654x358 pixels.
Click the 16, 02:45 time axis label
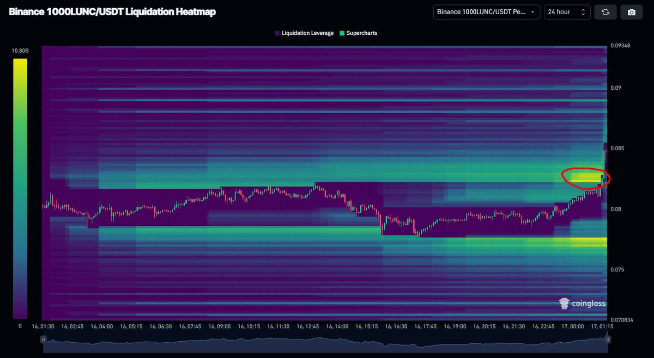point(72,326)
